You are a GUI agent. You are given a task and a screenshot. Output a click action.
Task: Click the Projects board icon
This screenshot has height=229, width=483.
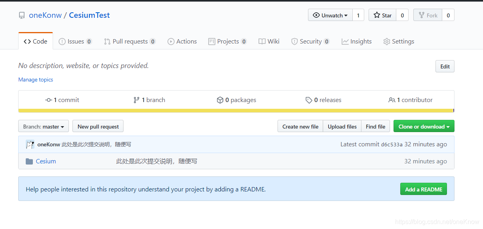[212, 42]
